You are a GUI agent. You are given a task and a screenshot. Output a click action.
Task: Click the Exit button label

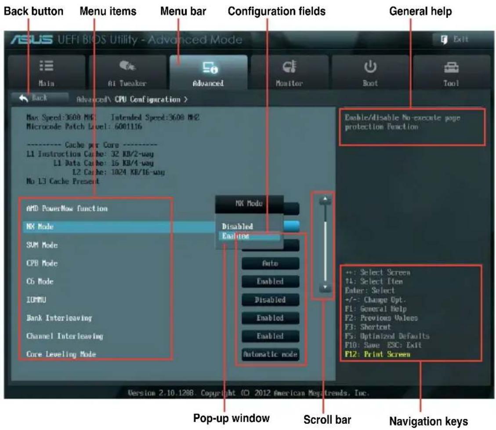(x=460, y=39)
